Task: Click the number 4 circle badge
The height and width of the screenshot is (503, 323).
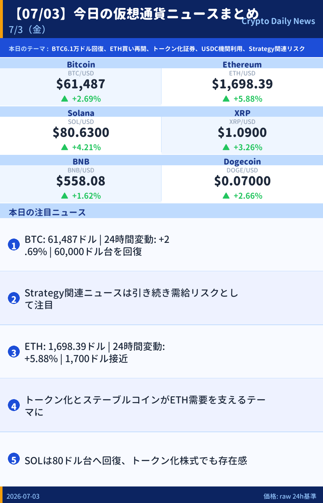Action: [14, 406]
